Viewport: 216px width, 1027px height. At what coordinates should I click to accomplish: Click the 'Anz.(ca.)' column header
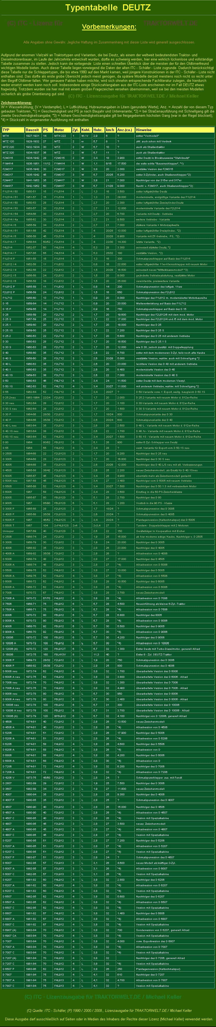[x=125, y=130]
